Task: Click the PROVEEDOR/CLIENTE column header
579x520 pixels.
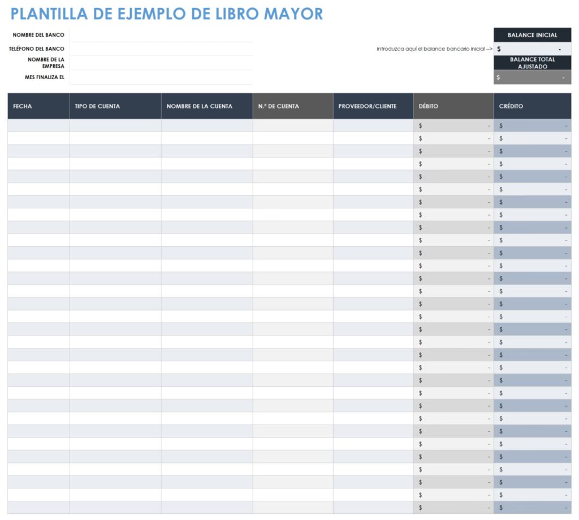Action: click(373, 106)
